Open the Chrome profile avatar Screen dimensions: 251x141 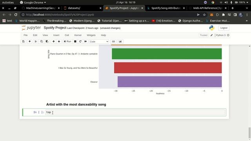coord(241,15)
